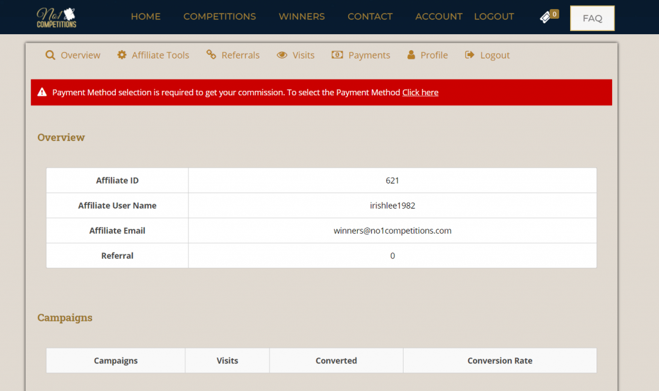Click the Campaigns column header

[x=116, y=361]
